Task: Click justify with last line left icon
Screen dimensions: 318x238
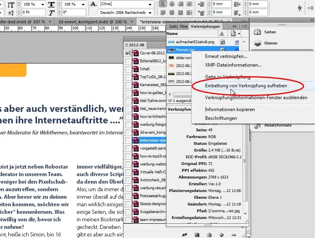Action: coord(163,12)
